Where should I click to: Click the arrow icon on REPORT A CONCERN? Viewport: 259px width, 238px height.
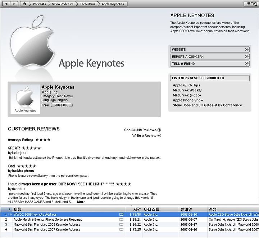pyautogui.click(x=246, y=57)
